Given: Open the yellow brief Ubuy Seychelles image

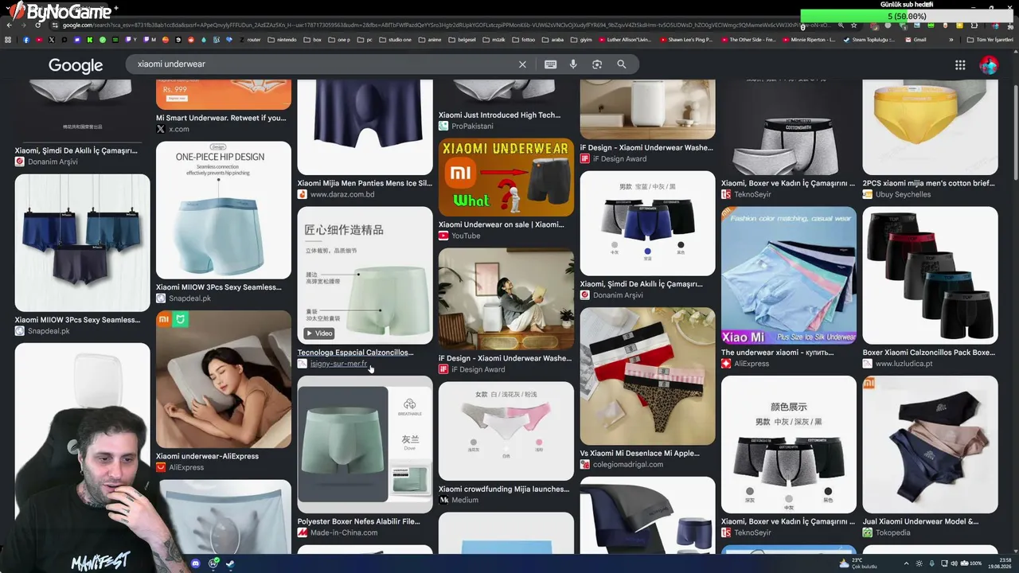Looking at the screenshot, I should tap(930, 127).
